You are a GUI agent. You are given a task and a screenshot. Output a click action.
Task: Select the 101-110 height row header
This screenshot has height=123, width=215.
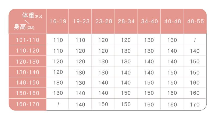[28, 40]
